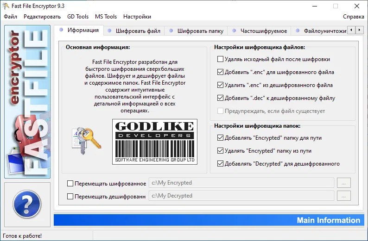Click the blue question mark help icon

[x=27, y=204]
